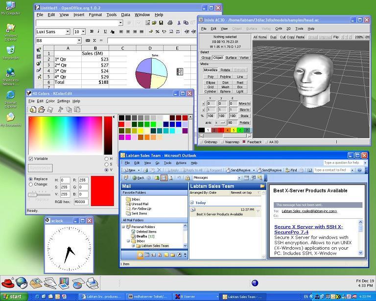Click the Find icon in Outlook toolbar
Viewport: 376px width, 301px height.
(291, 170)
